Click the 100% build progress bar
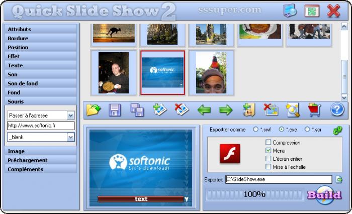The width and height of the screenshot is (352, 214). click(254, 194)
